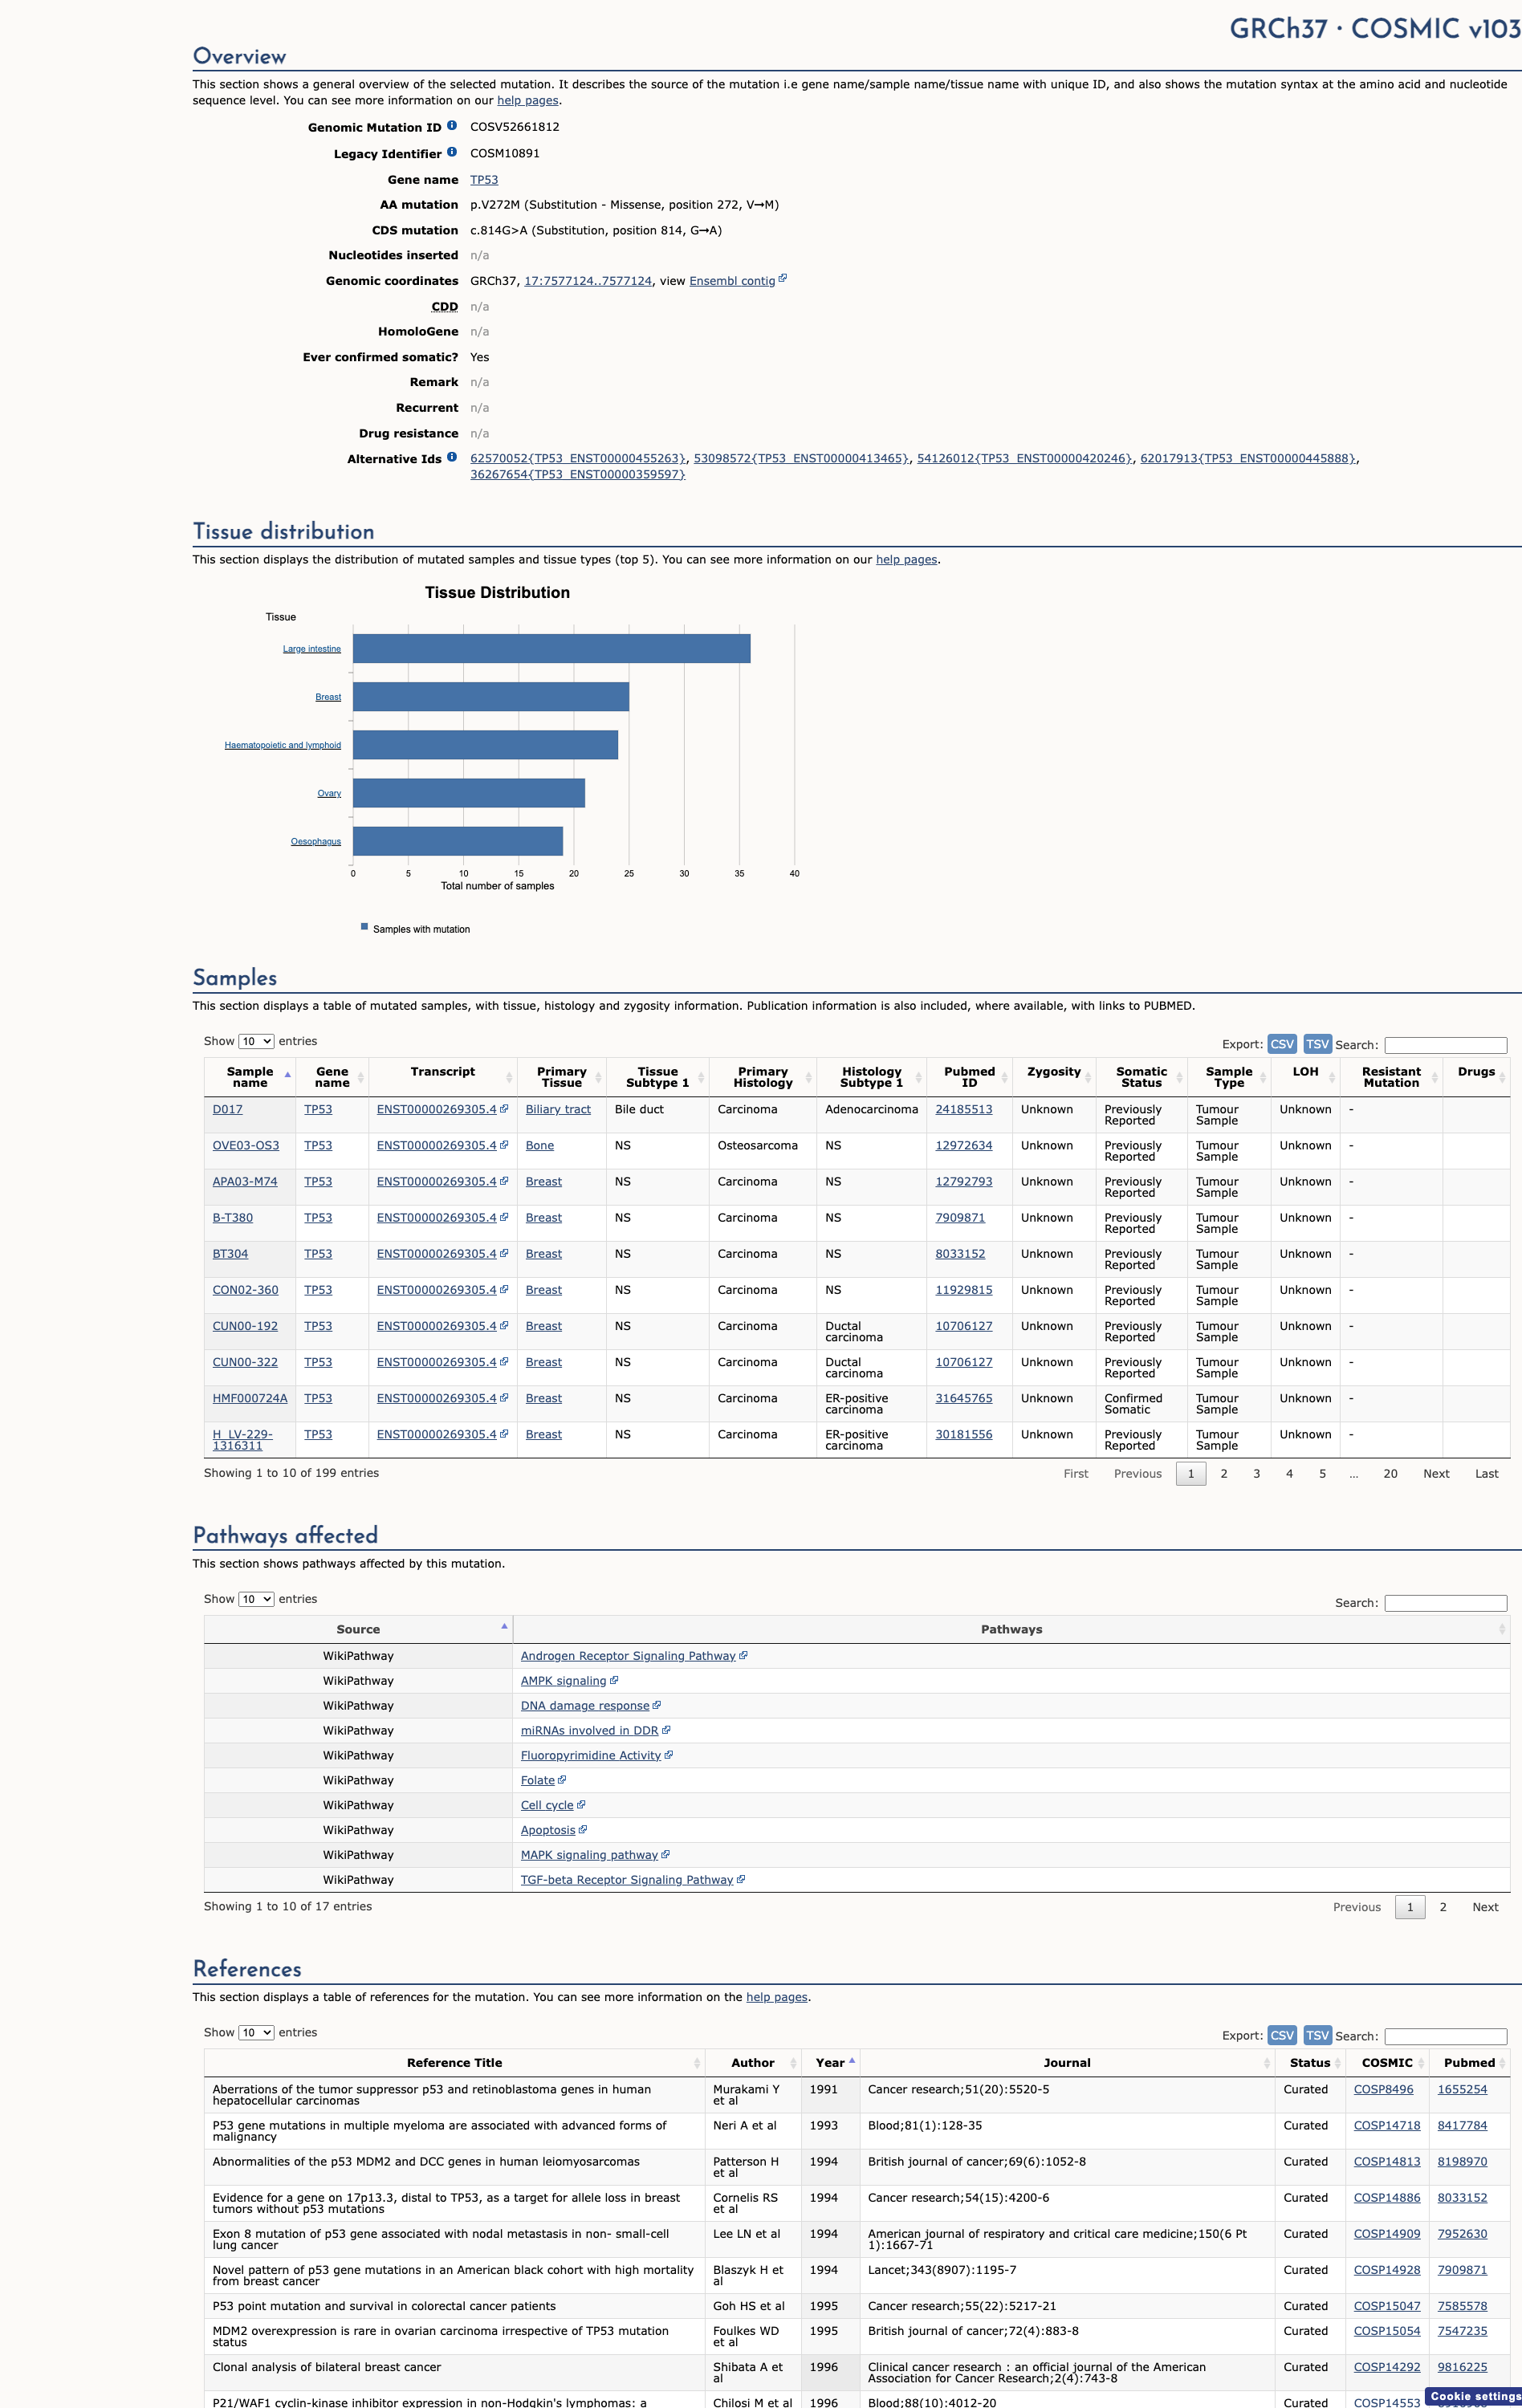Export Samples table as CSV

[x=1282, y=1044]
